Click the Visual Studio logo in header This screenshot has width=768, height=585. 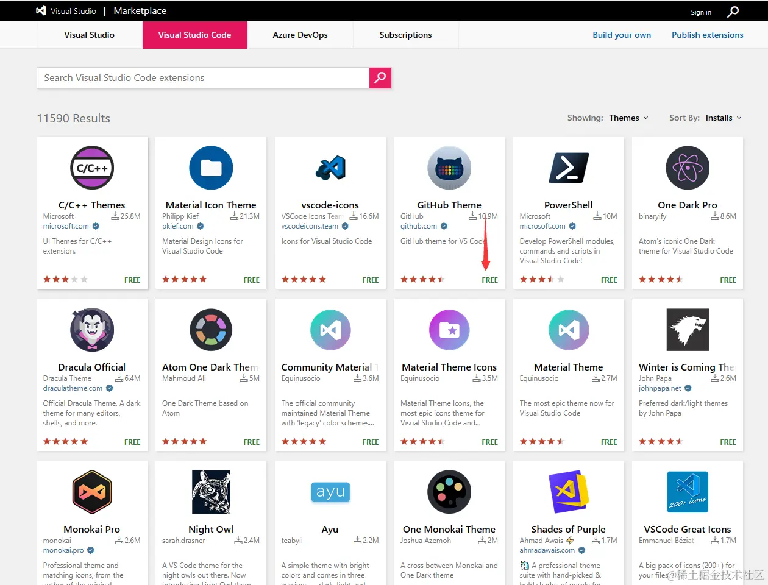[x=41, y=10]
